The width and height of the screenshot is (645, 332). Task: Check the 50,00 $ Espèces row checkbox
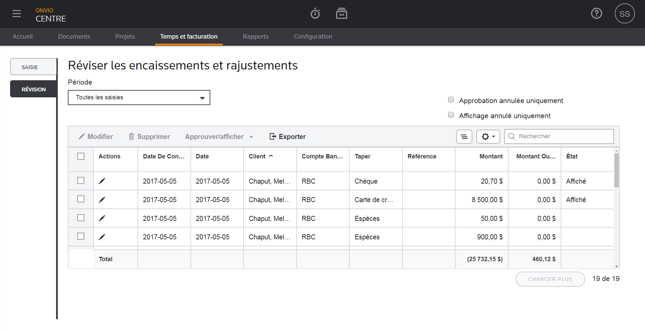81,218
